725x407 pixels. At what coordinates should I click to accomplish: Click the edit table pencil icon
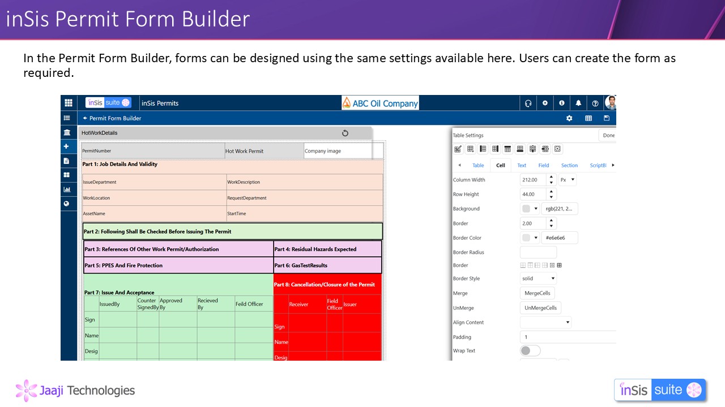pyautogui.click(x=458, y=149)
